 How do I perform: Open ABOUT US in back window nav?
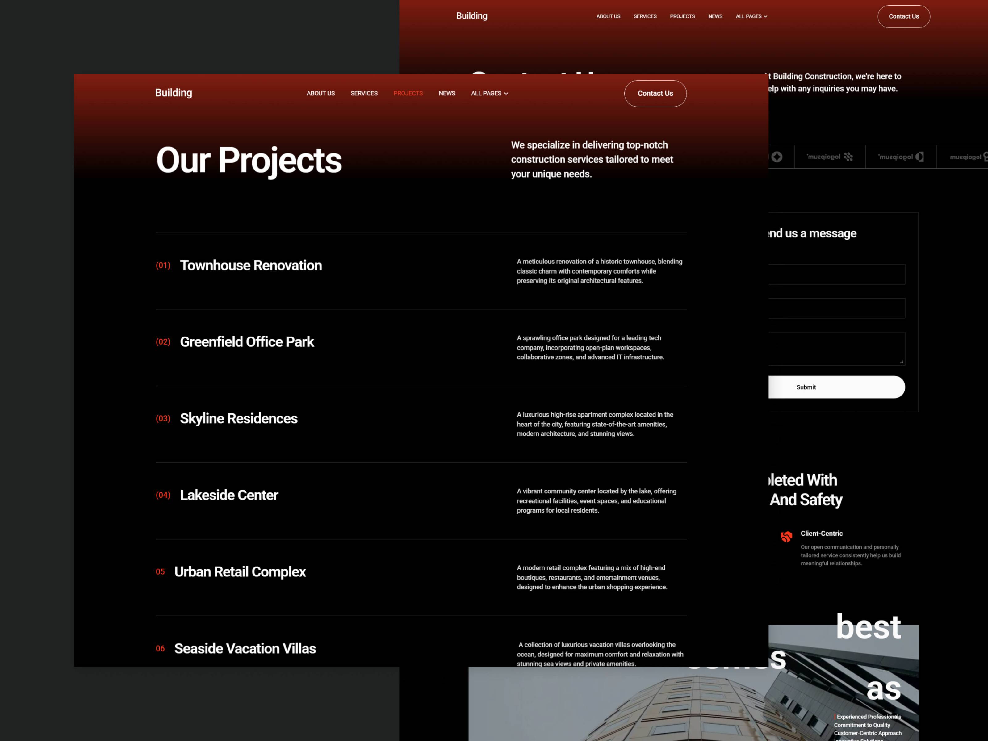[608, 16]
